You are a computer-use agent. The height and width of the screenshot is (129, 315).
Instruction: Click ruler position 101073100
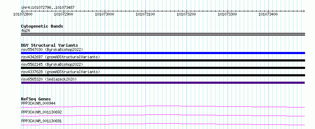click(145, 14)
